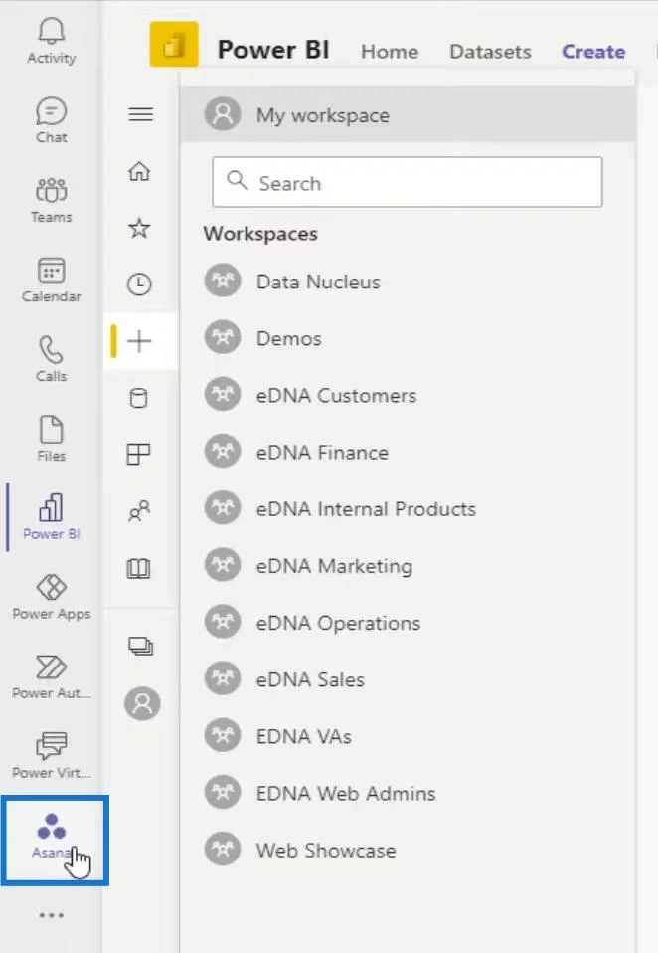This screenshot has height=953, width=658.
Task: Click the Power BI title text
Action: point(273,49)
